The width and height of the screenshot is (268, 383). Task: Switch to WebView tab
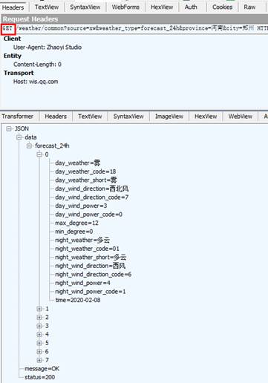(240, 117)
